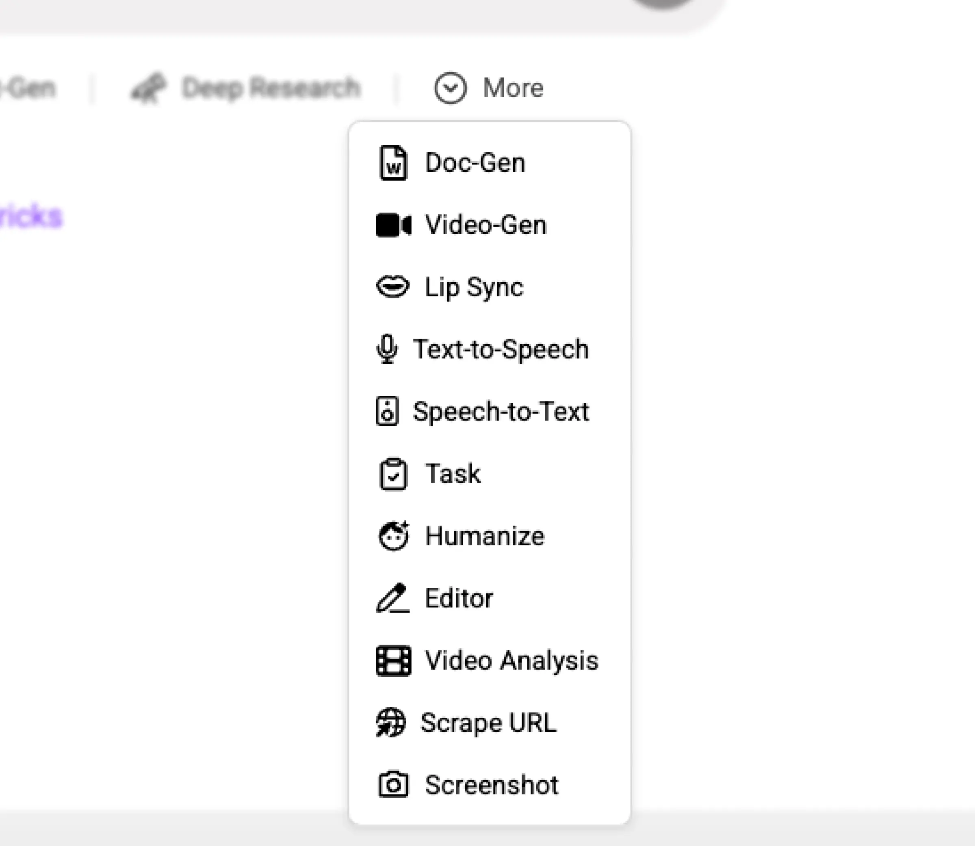Click the Text-to-Speech microphone icon
The width and height of the screenshot is (975, 846).
point(387,349)
